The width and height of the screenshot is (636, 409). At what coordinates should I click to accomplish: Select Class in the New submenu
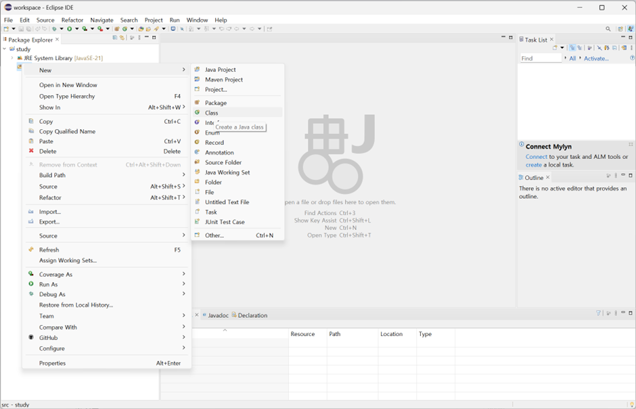point(237,113)
